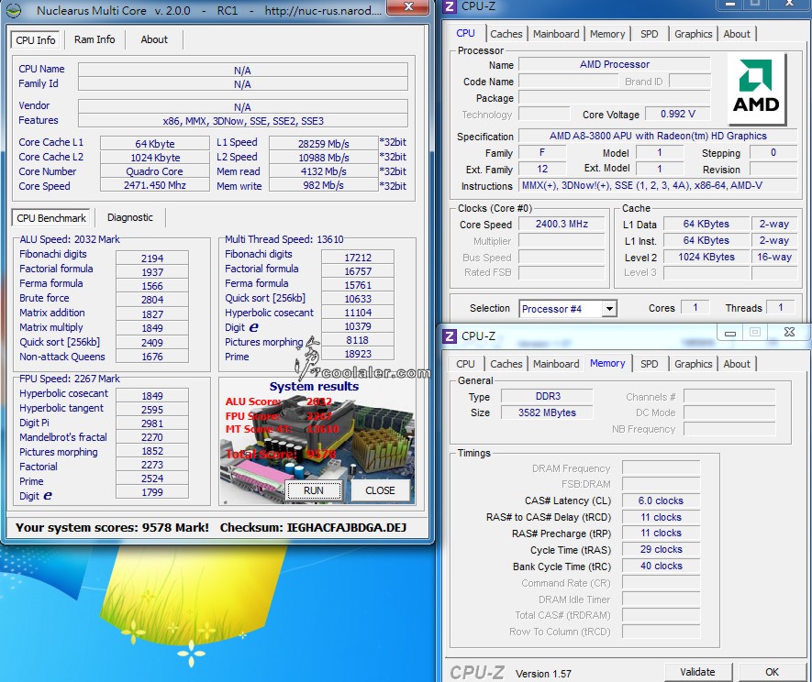
Task: Open the About tab in Nuclearus
Action: (x=154, y=39)
